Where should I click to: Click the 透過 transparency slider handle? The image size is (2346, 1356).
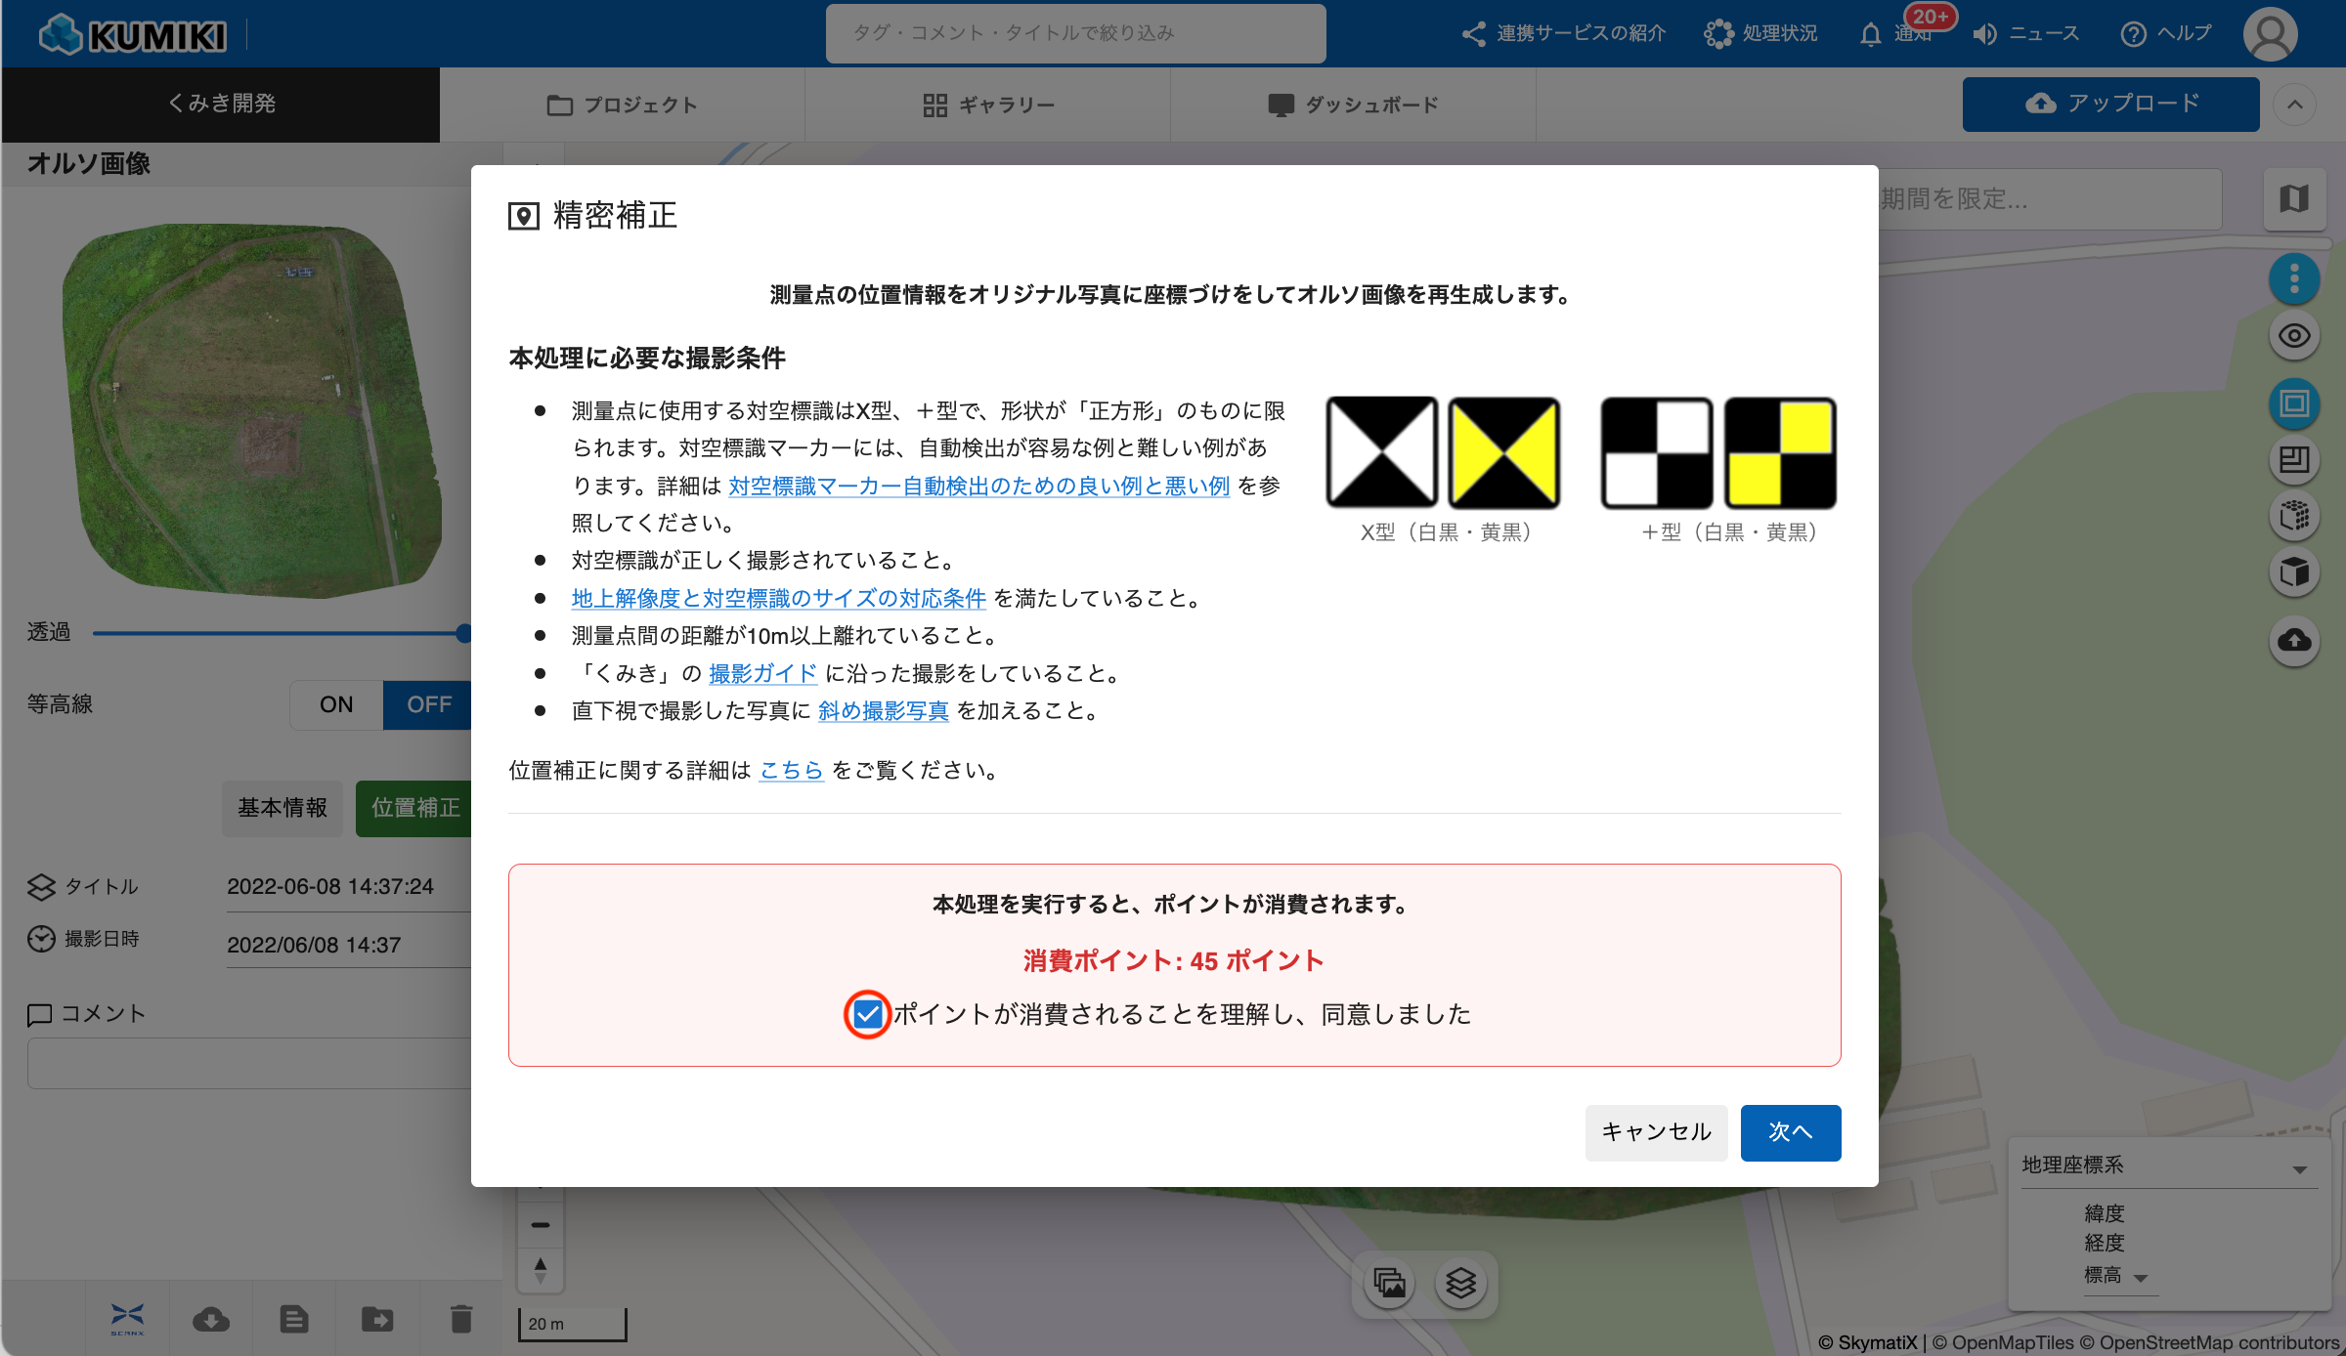(x=463, y=633)
